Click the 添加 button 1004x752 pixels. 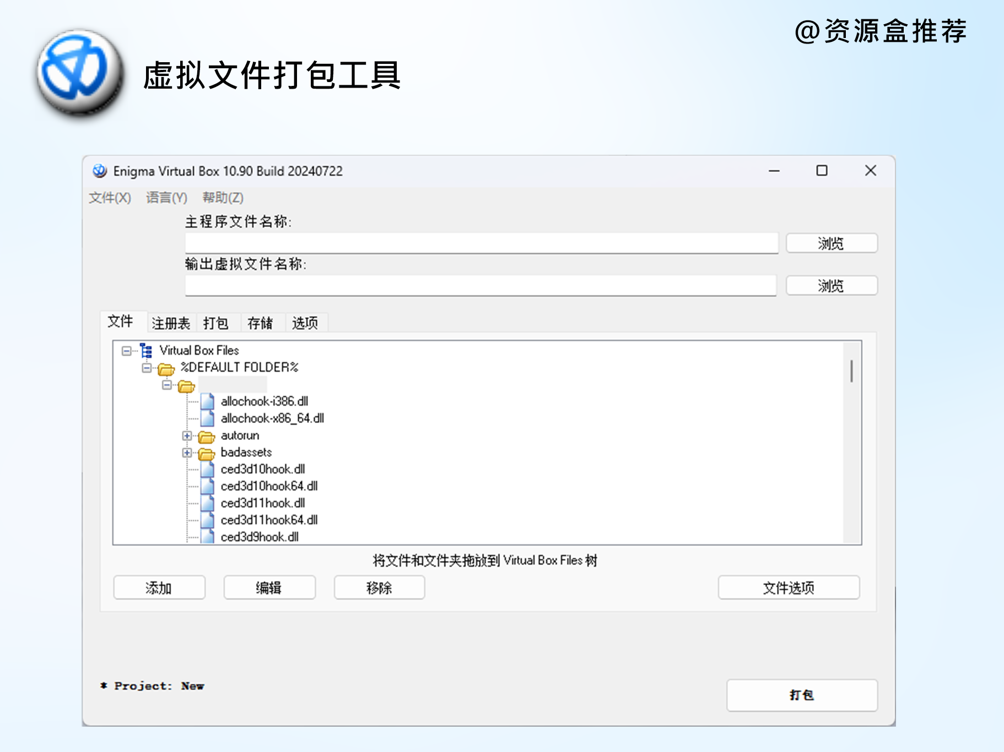(159, 588)
